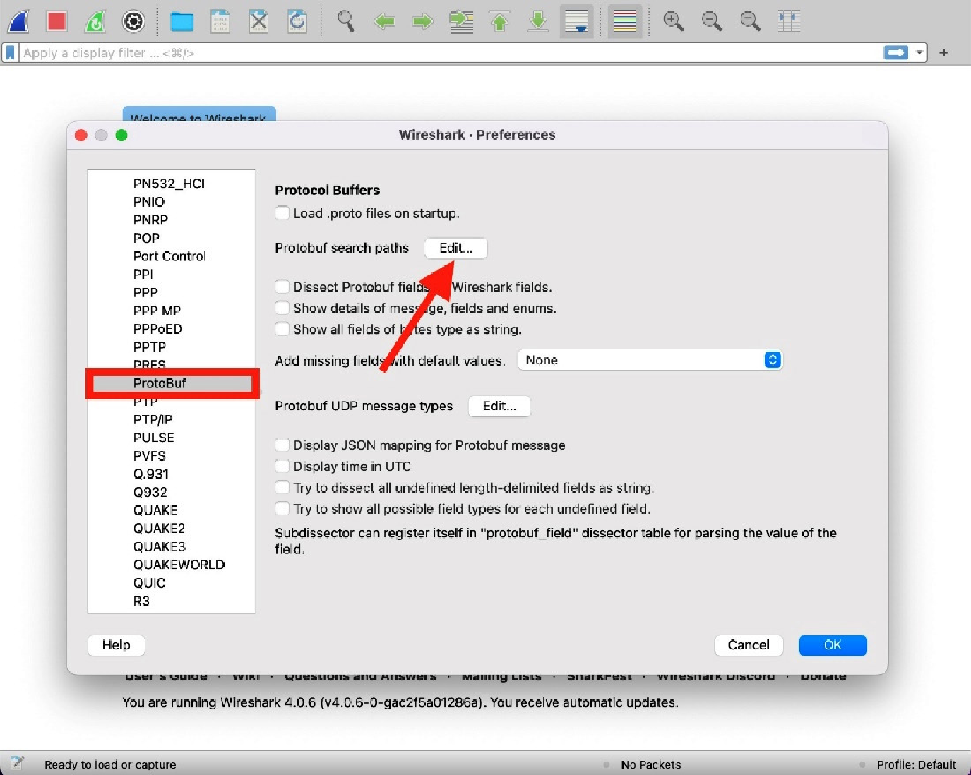Click the status bar expert info icon
Image resolution: width=971 pixels, height=775 pixels.
tap(18, 763)
